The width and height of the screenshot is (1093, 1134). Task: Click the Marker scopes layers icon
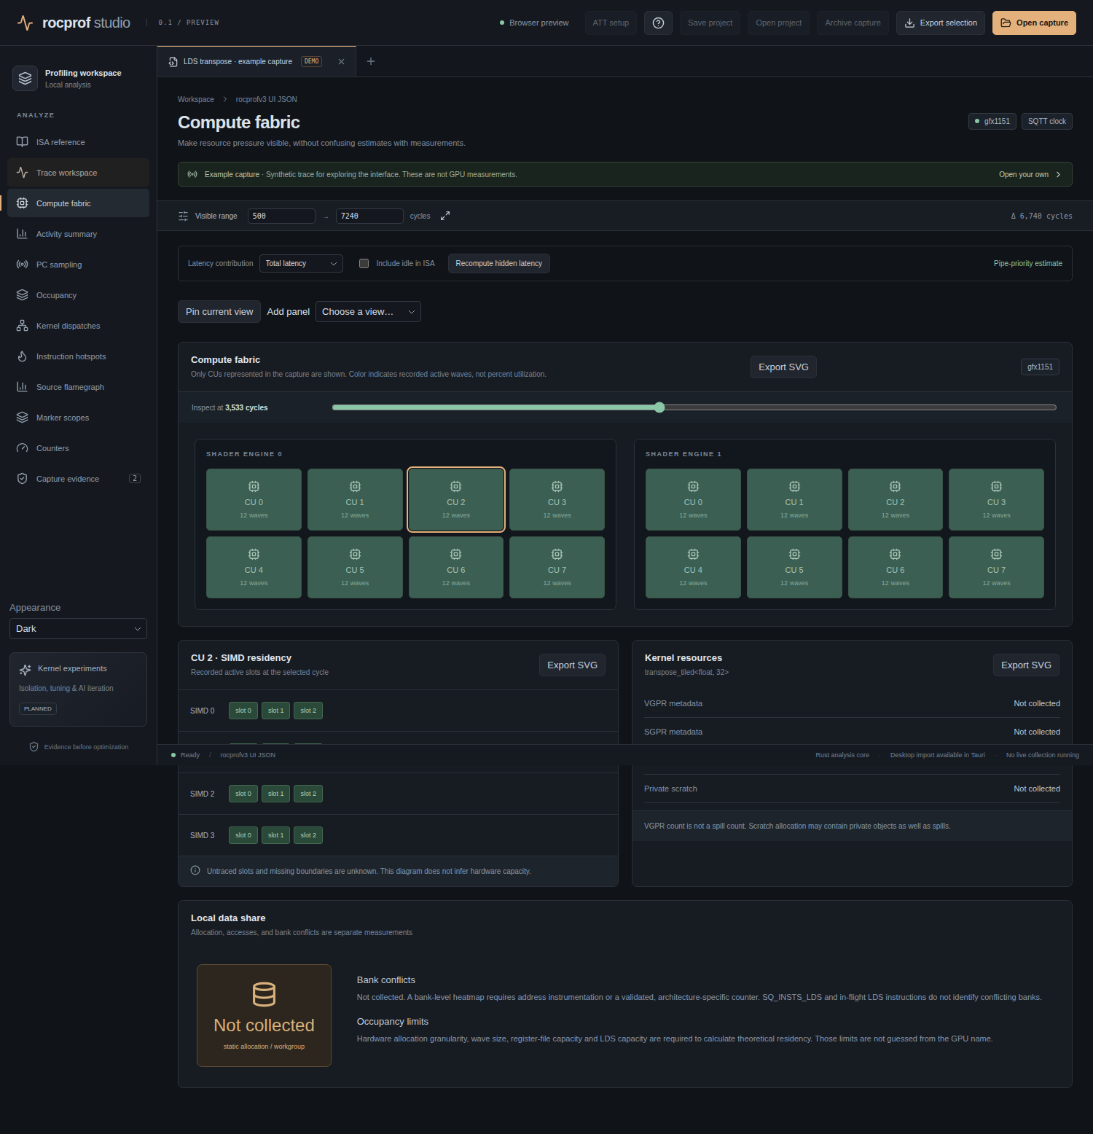[x=23, y=418]
